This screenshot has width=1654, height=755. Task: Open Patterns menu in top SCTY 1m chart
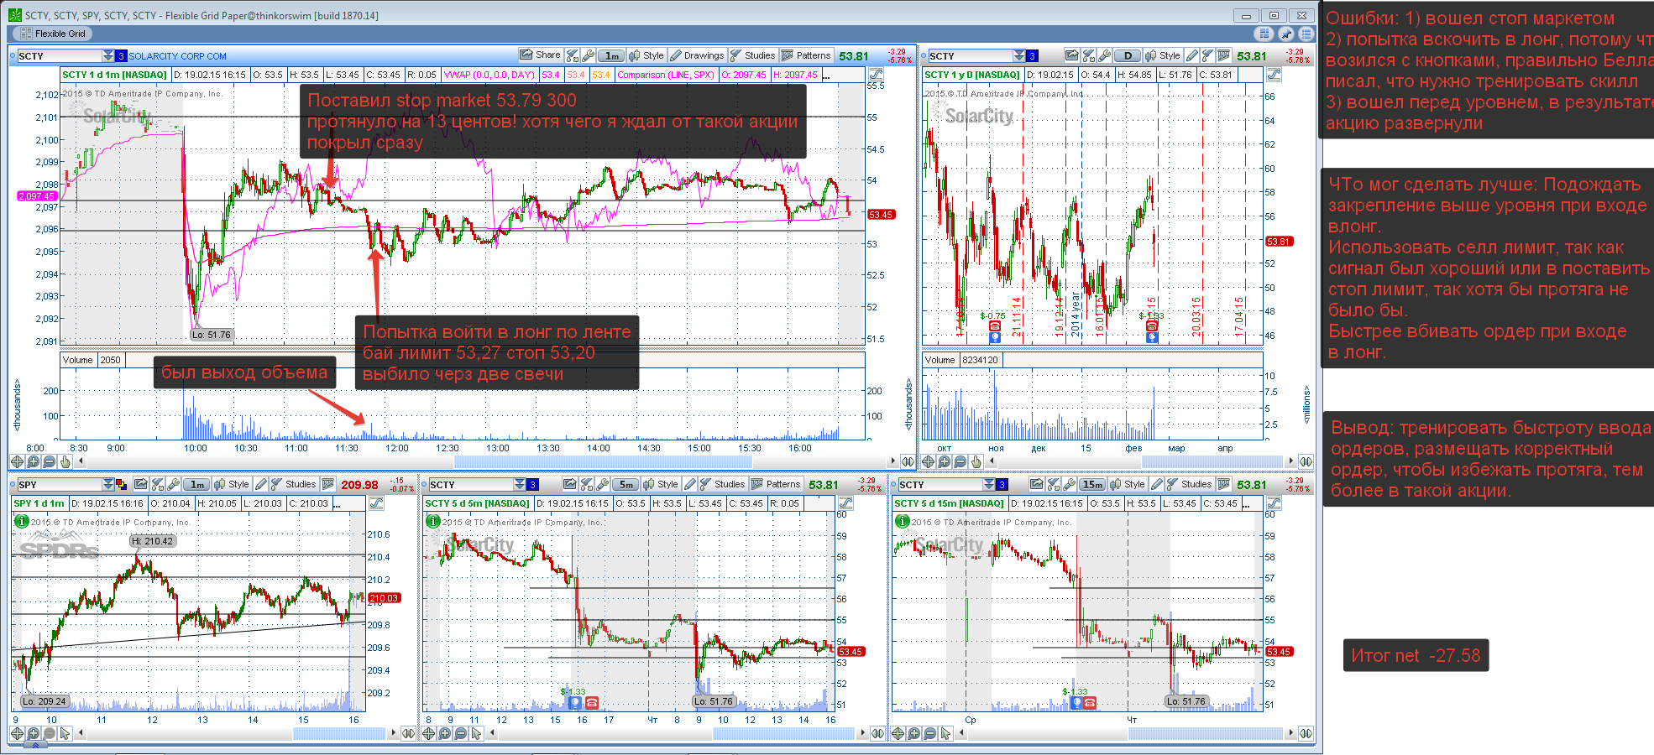click(806, 55)
